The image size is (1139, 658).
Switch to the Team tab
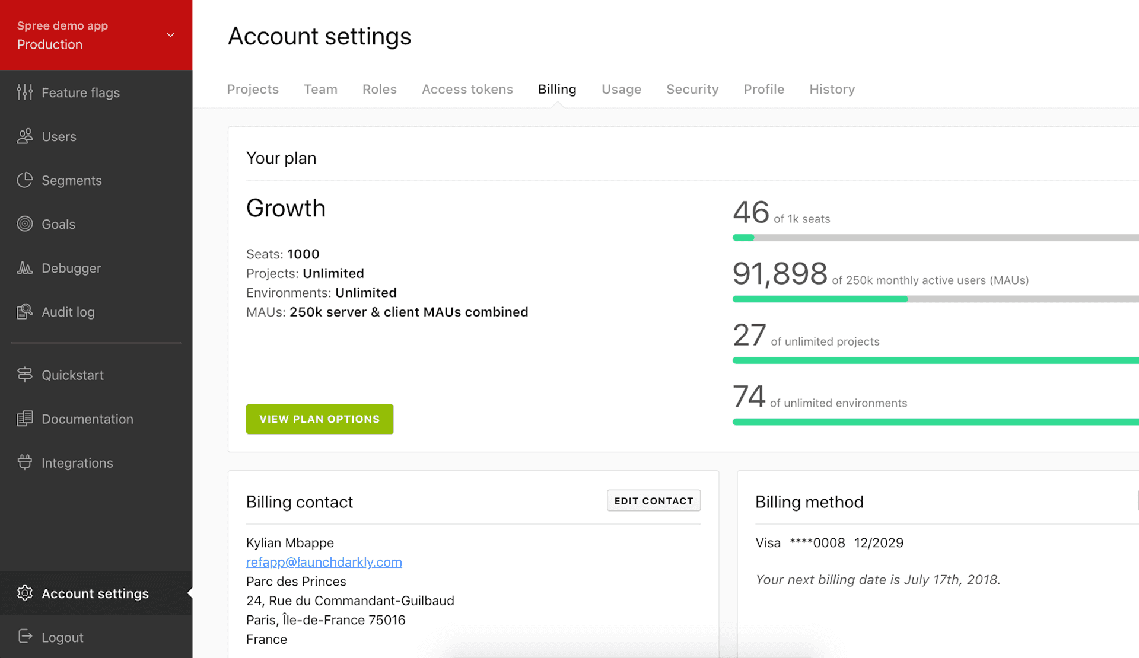320,89
